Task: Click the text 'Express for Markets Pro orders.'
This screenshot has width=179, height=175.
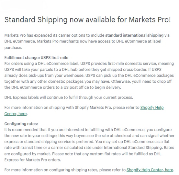Action: point(33,160)
